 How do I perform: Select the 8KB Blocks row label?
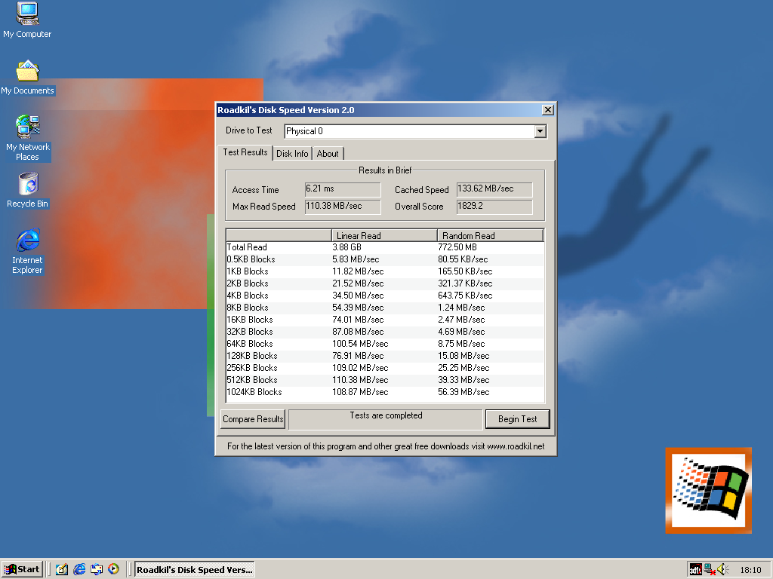pos(248,308)
